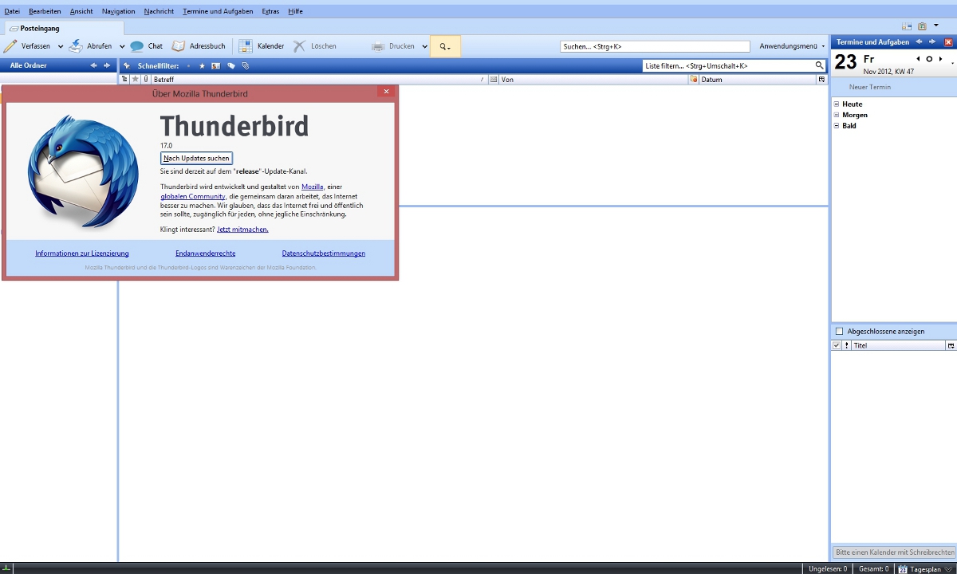Click the attachment column header
Screen dimensions: 957x574
[x=146, y=80]
